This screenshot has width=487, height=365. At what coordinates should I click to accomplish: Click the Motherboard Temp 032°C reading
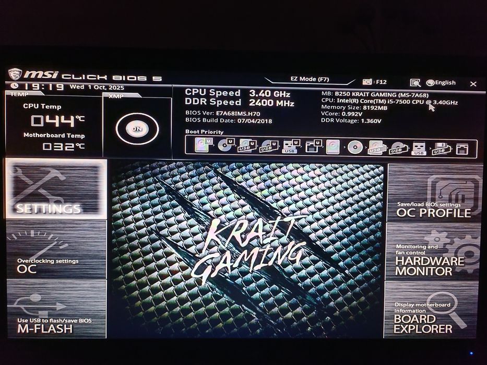coord(63,146)
